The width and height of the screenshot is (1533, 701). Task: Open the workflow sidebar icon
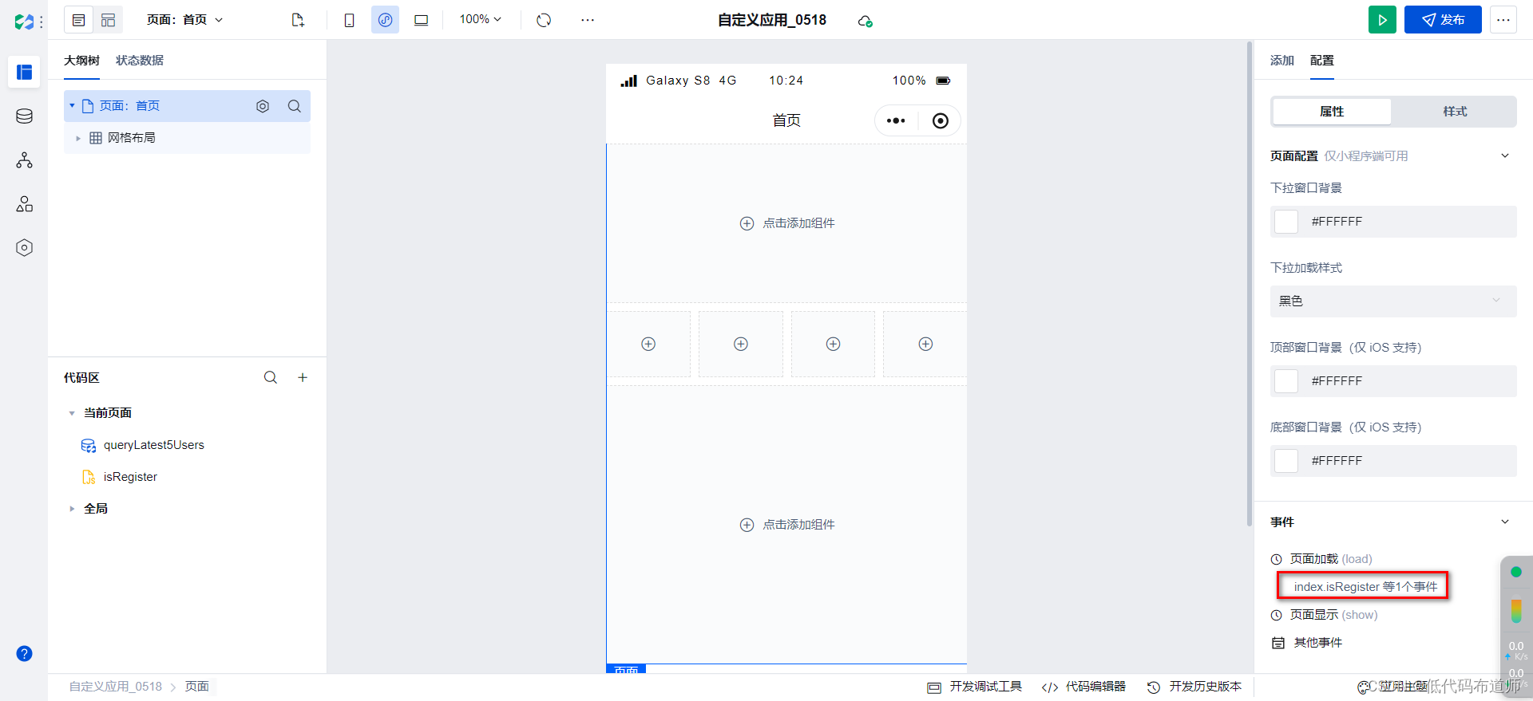[24, 160]
